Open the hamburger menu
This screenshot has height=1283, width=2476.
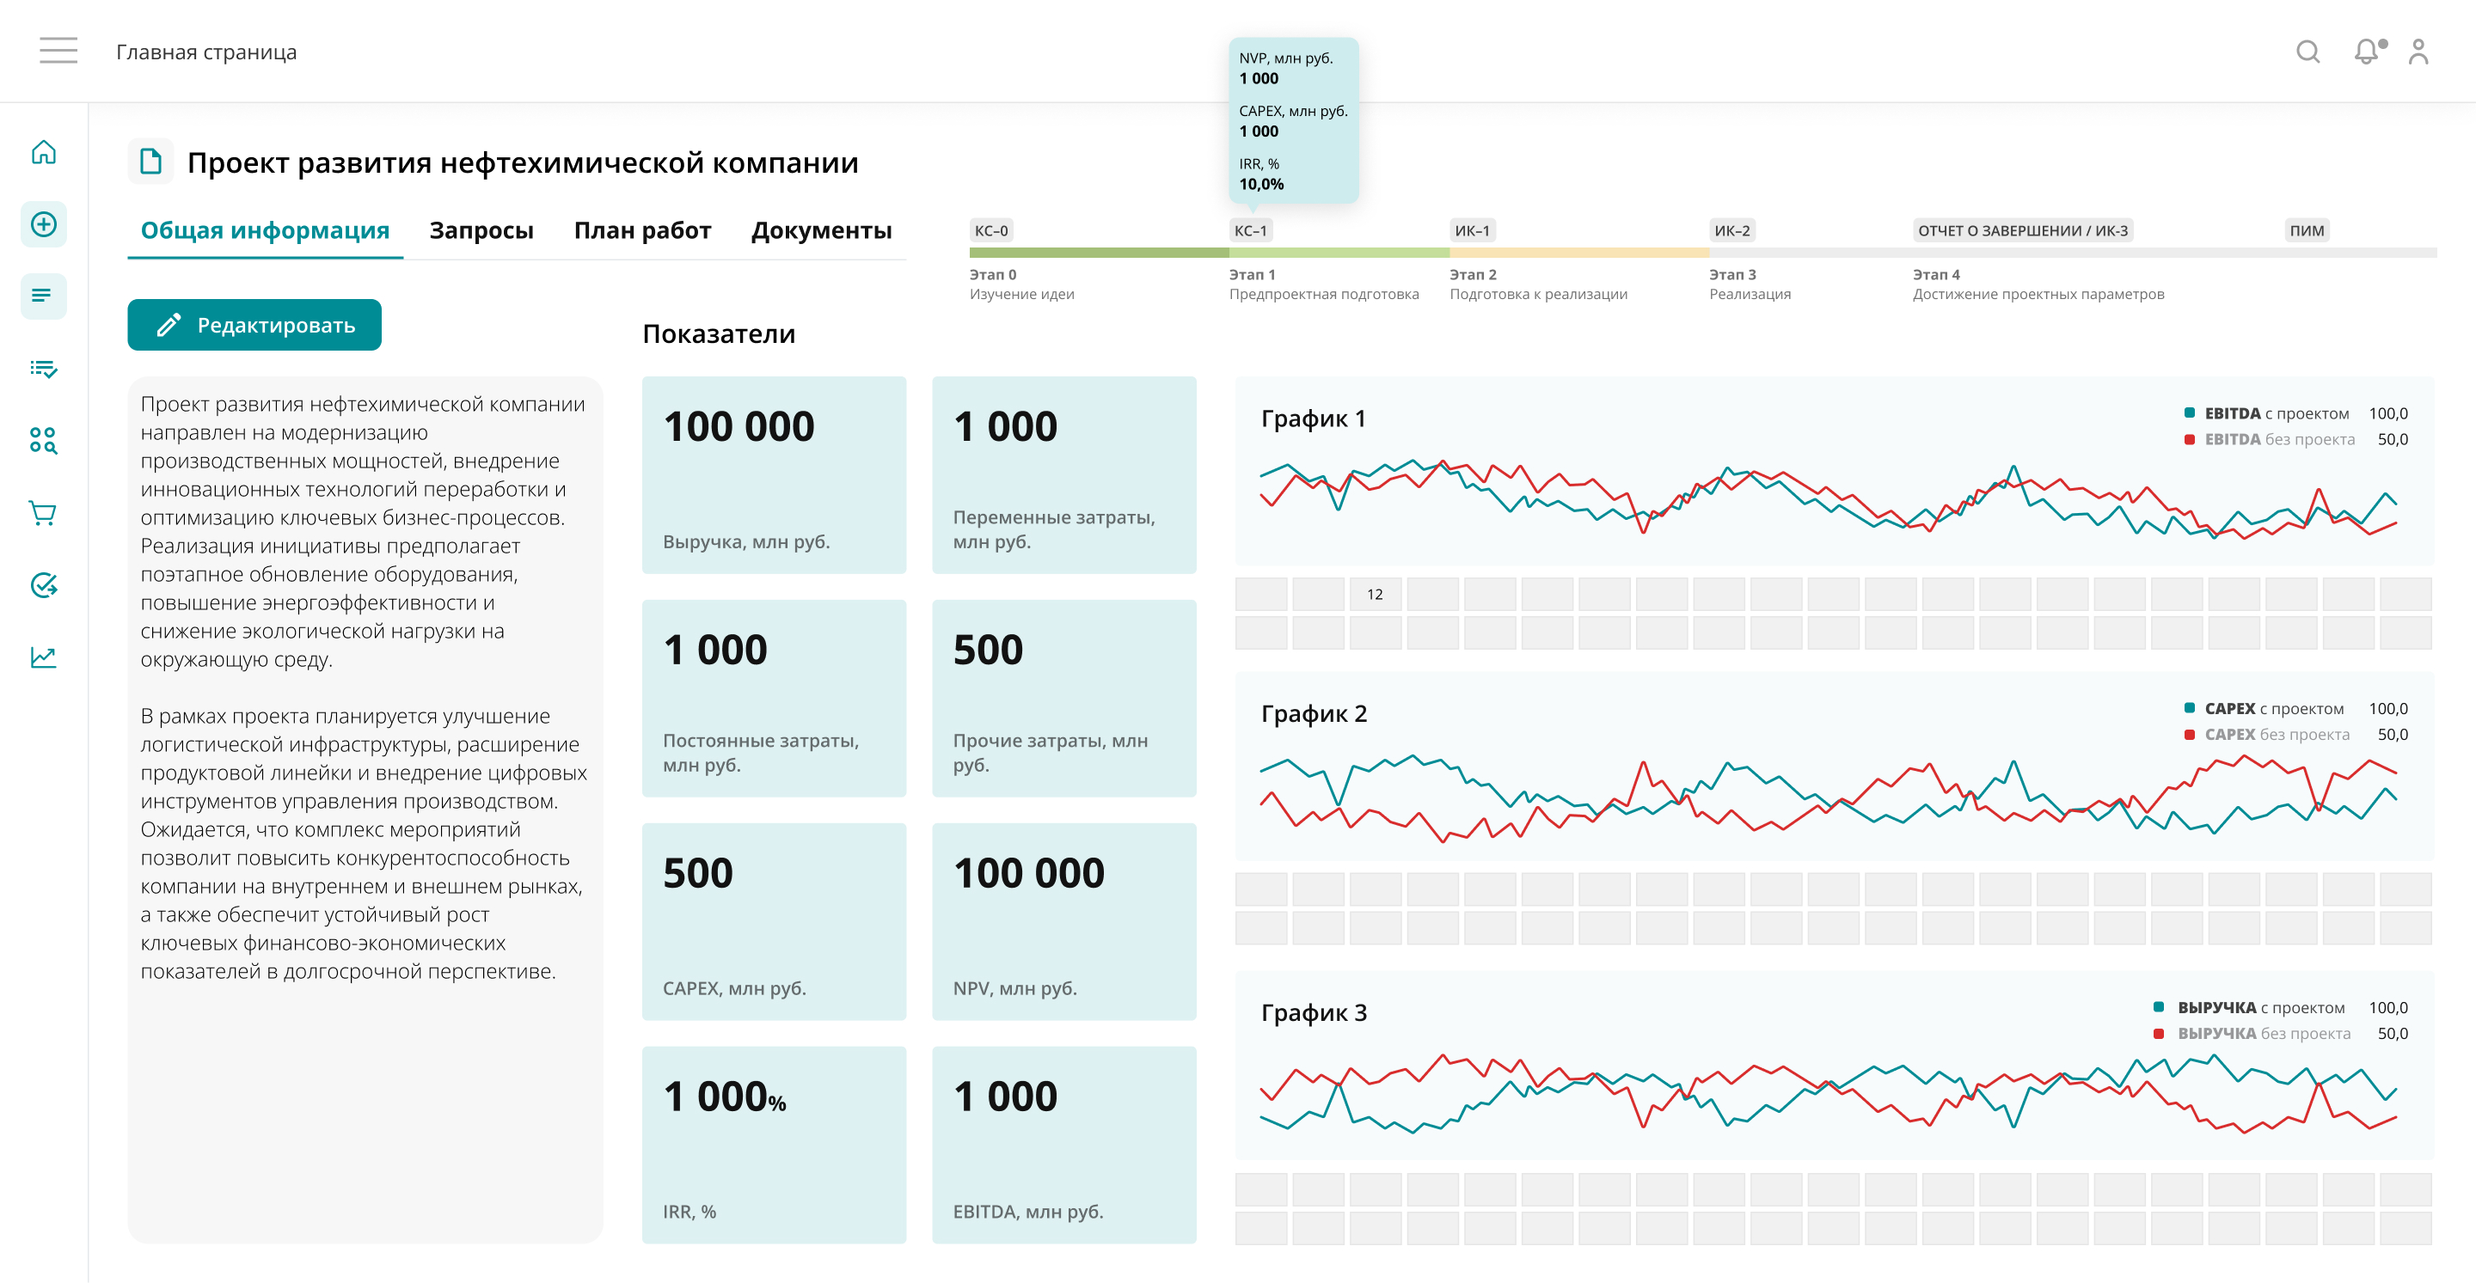(58, 50)
